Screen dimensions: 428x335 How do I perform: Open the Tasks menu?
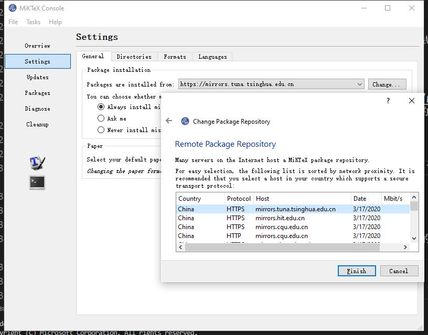[33, 22]
